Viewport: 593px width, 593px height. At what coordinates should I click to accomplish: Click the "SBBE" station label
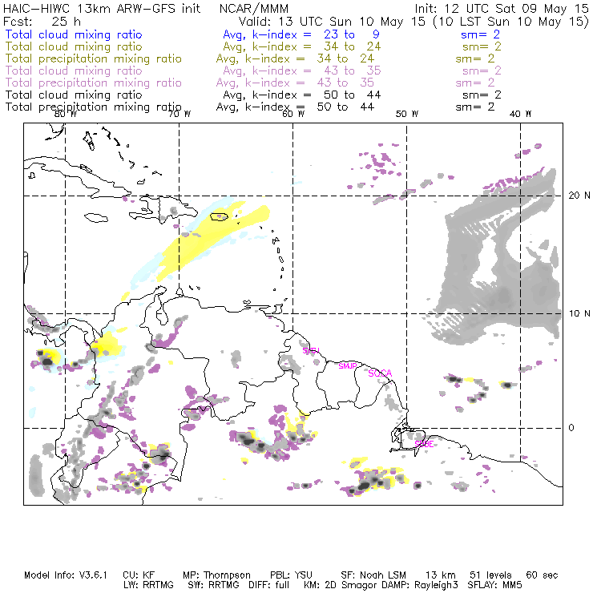424,444
